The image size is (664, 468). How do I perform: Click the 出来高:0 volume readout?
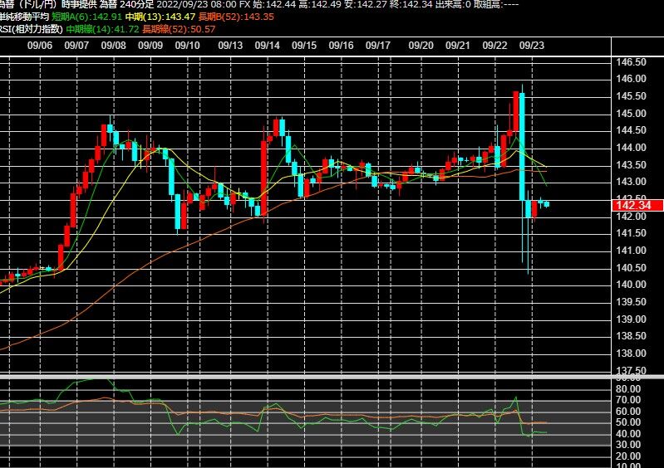453,5
